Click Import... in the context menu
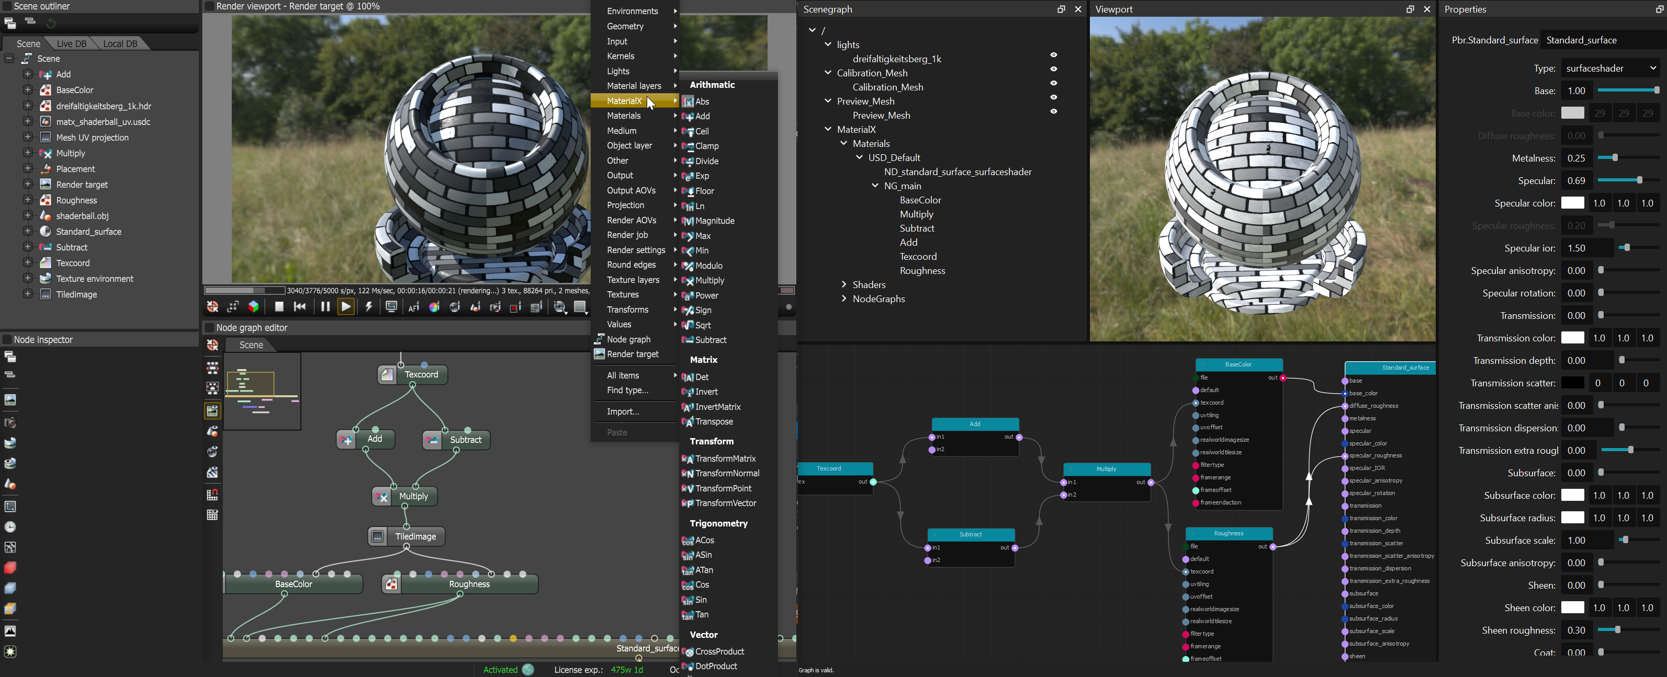The width and height of the screenshot is (1667, 677). pyautogui.click(x=623, y=412)
